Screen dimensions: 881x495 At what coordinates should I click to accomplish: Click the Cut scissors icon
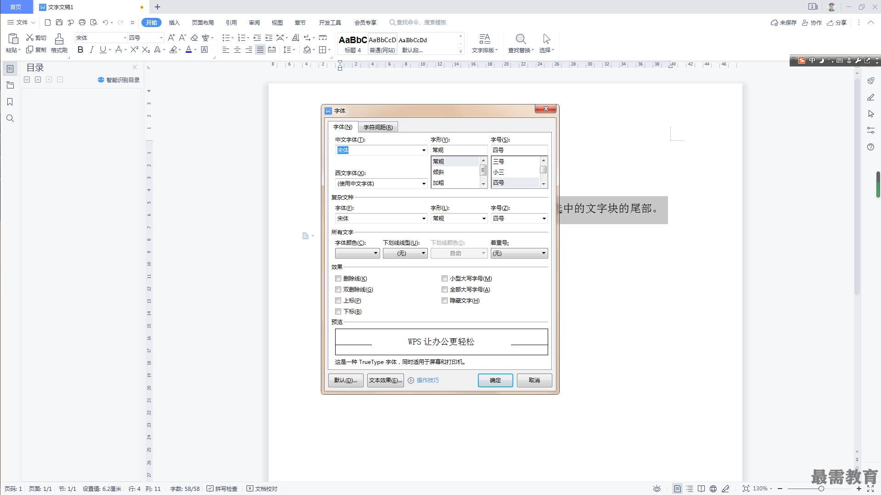30,38
